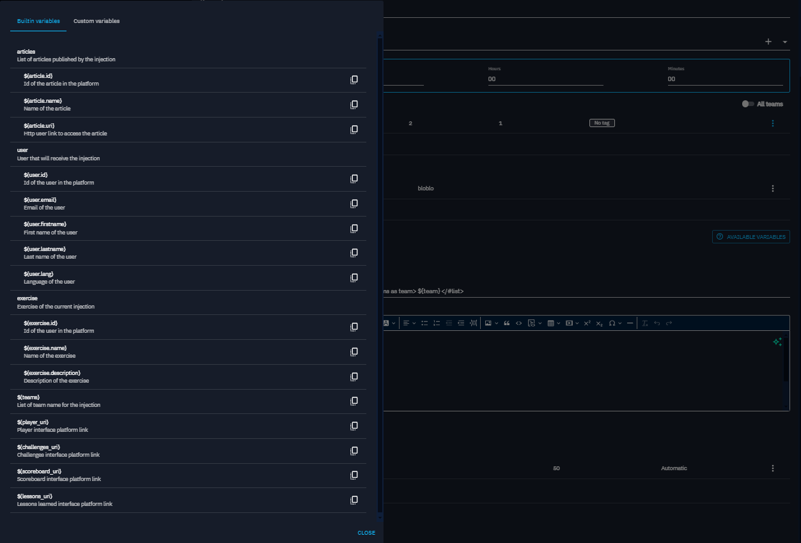Copy the ${user.email} variable

coord(354,204)
